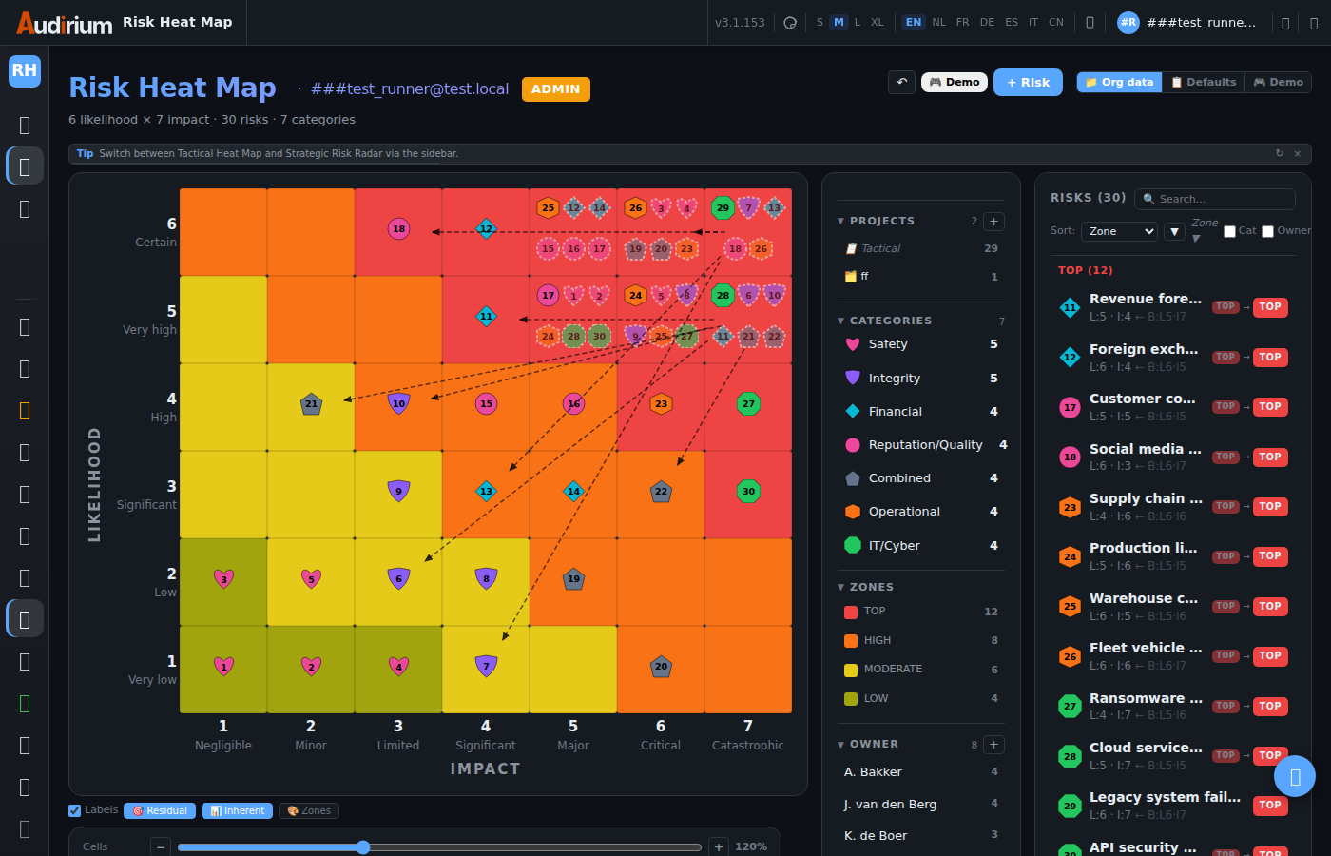Filter by the Financial category
This screenshot has width=1331, height=856.
tap(920, 412)
